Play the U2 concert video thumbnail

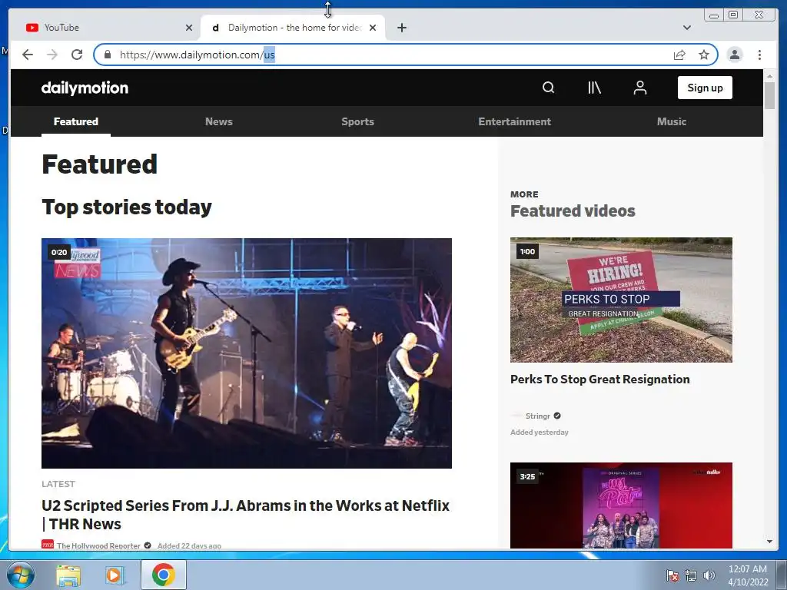247,353
